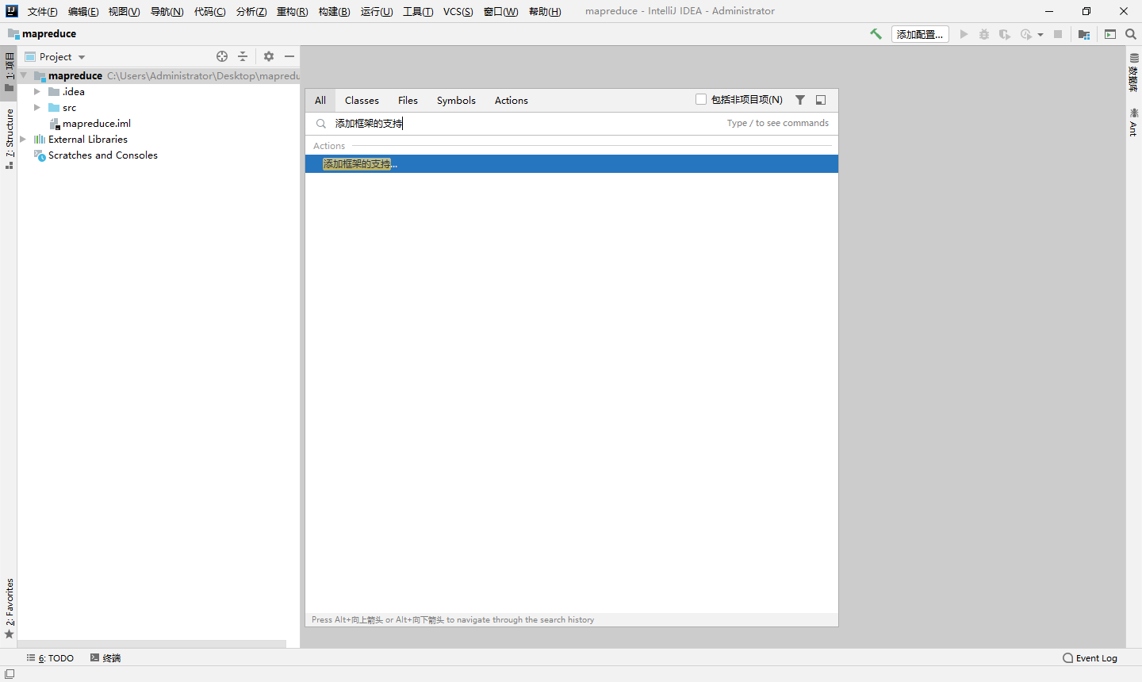1142x682 pixels.
Task: Open the 6: TODO tool window
Action: click(x=50, y=658)
